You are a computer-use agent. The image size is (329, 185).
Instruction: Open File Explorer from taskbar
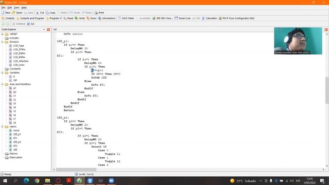point(48,180)
